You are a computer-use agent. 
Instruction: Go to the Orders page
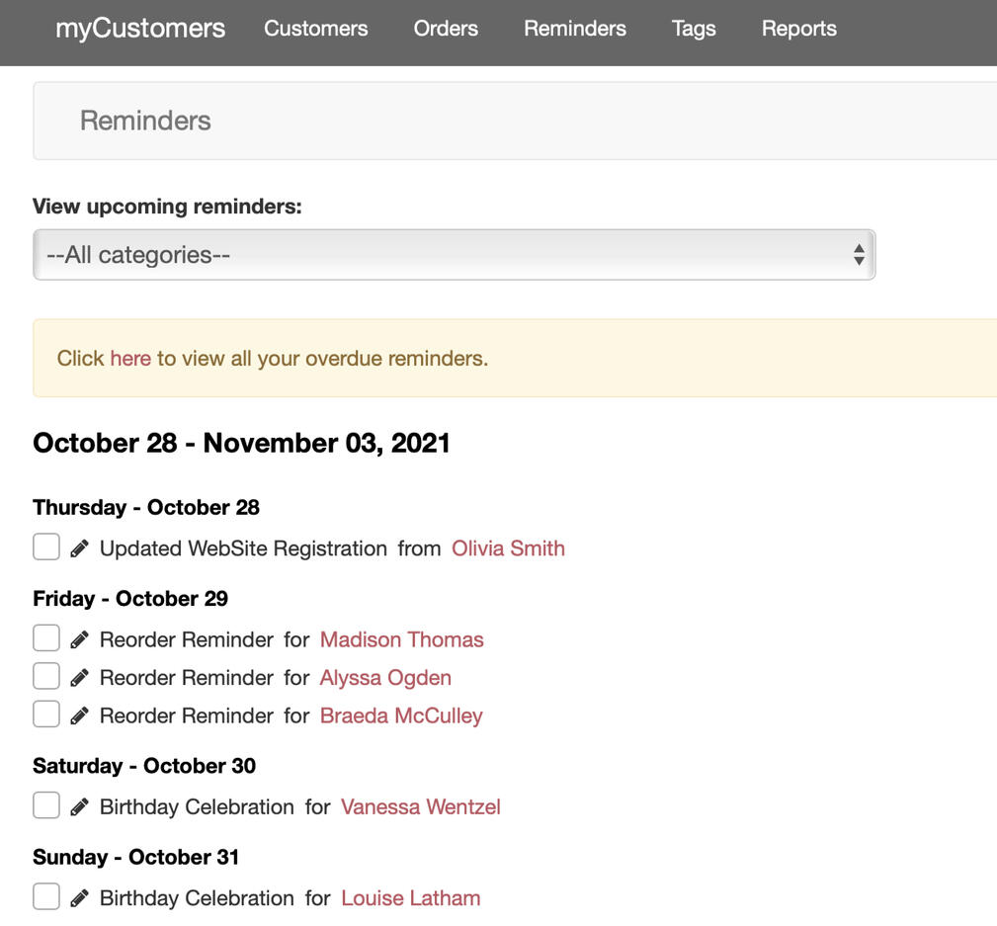[x=446, y=29]
